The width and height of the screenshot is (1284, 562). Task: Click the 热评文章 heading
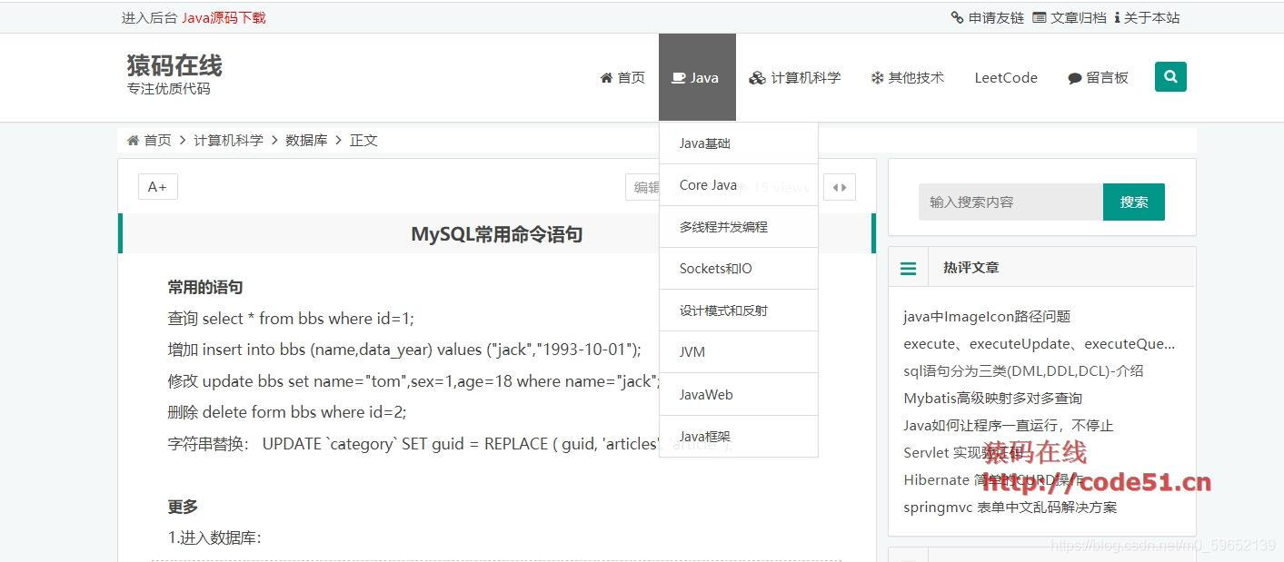[x=971, y=268]
